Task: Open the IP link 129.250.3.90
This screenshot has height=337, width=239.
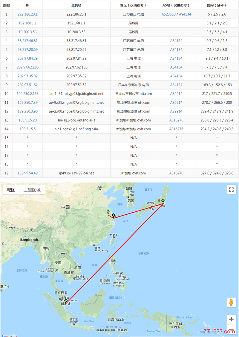Action: coord(28,111)
